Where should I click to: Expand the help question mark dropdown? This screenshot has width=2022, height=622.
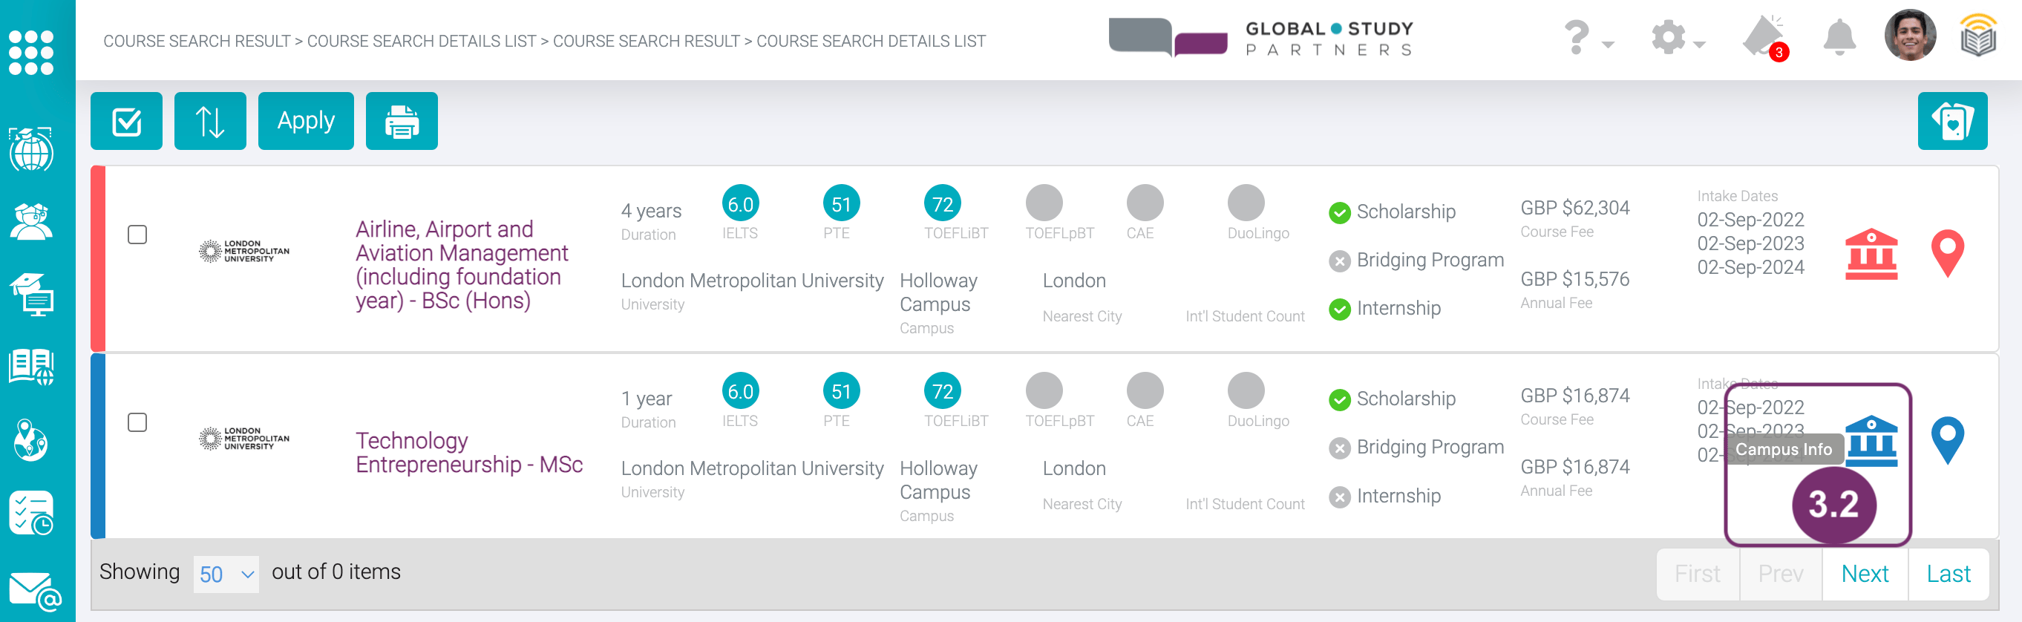point(1587,38)
